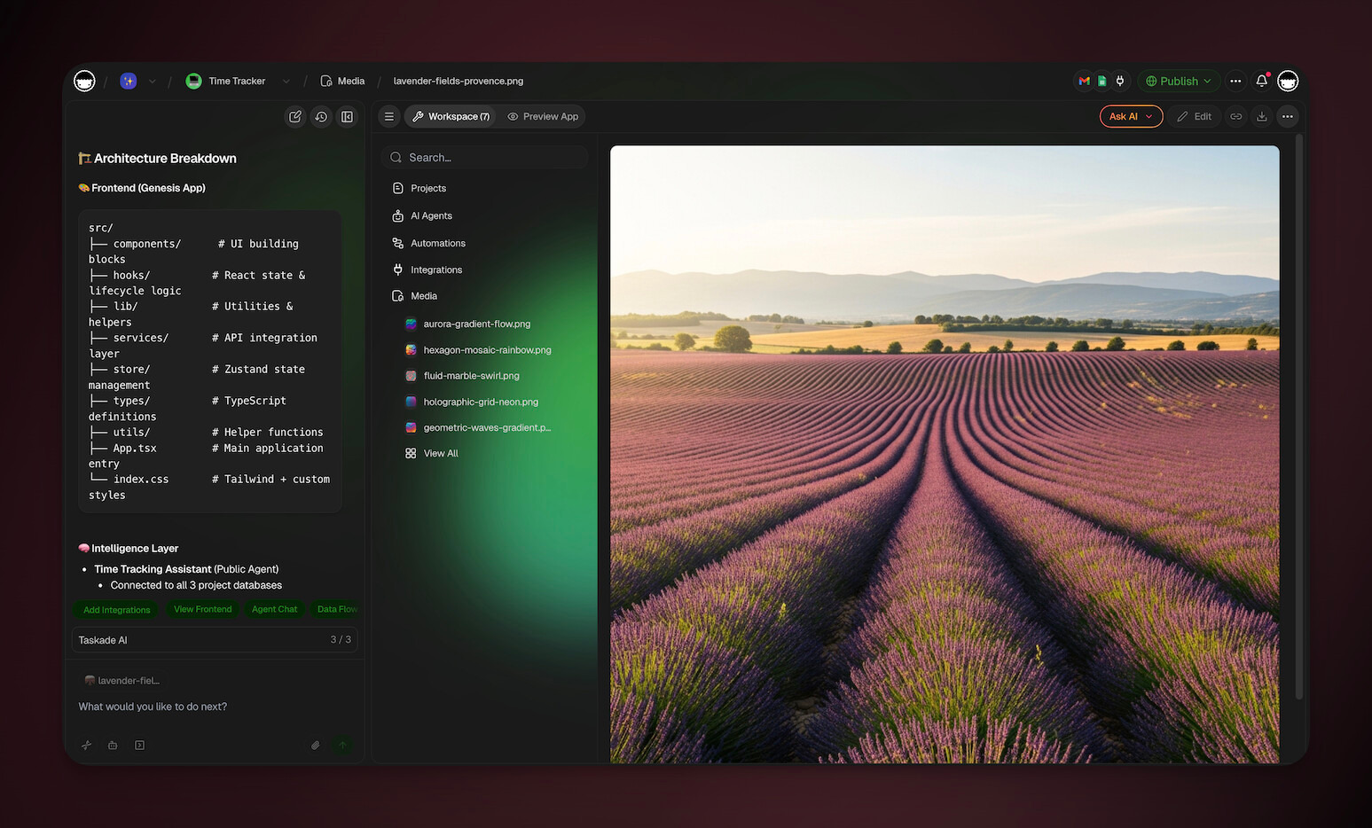Viewport: 1372px width, 828px height.
Task: Expand the Time Tracker breadcrumb chevron
Action: pyautogui.click(x=286, y=81)
